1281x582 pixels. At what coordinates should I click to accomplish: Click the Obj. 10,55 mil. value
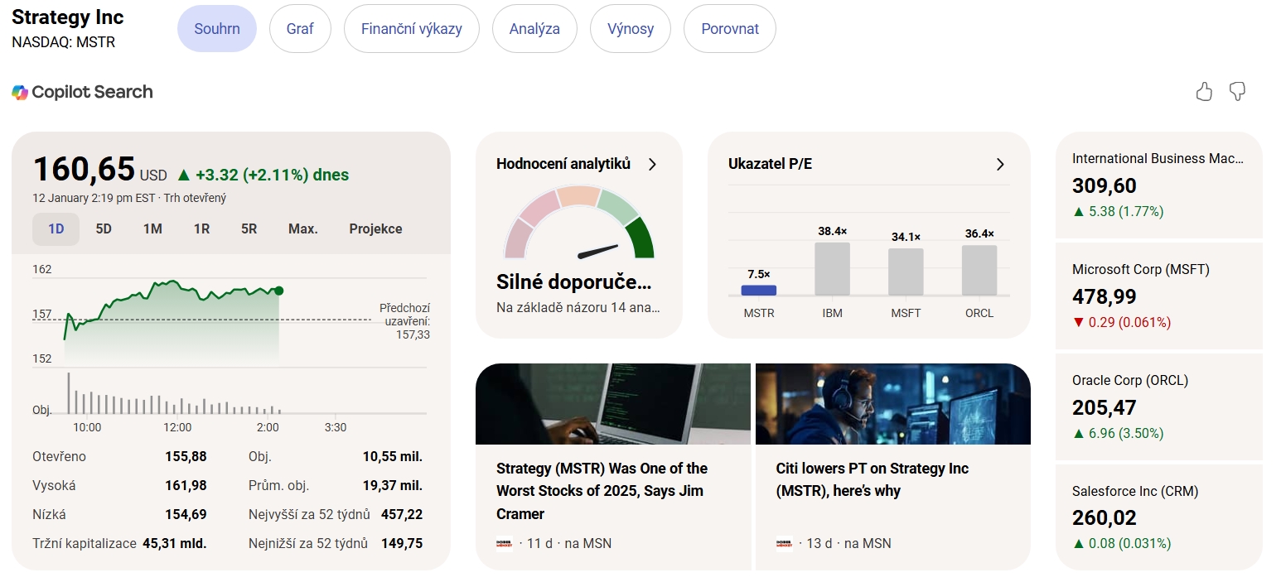[393, 457]
